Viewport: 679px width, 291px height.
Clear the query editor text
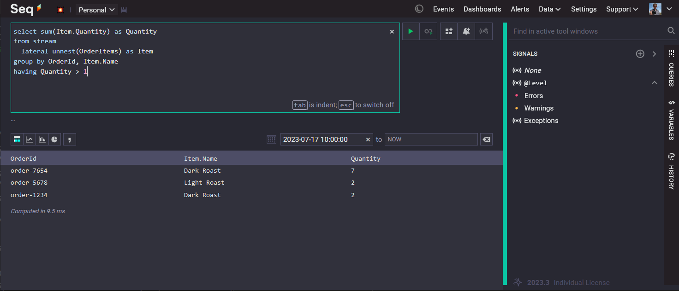[x=392, y=32]
